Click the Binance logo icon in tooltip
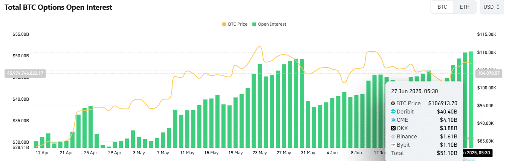The height and width of the screenshot is (161, 509). (x=393, y=136)
